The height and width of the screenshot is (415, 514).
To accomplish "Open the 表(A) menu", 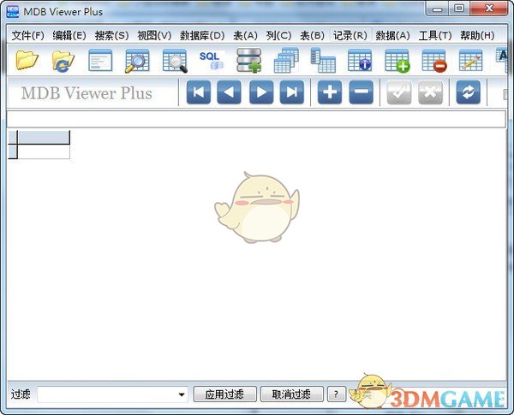I will pyautogui.click(x=245, y=35).
